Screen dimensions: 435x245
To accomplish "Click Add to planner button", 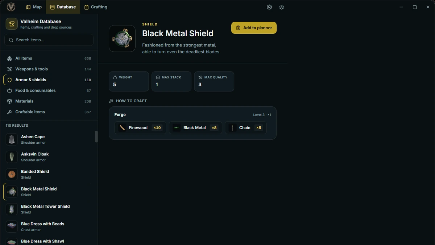I will point(254,28).
